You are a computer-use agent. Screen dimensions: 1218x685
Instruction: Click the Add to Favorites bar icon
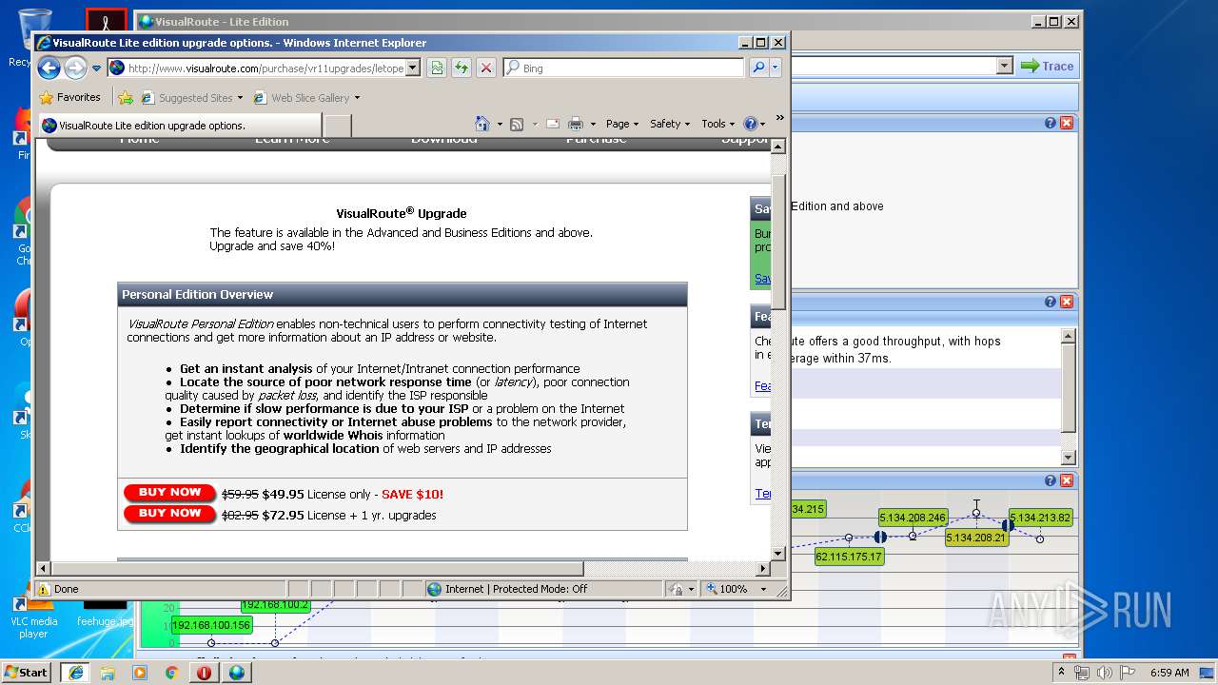point(125,97)
